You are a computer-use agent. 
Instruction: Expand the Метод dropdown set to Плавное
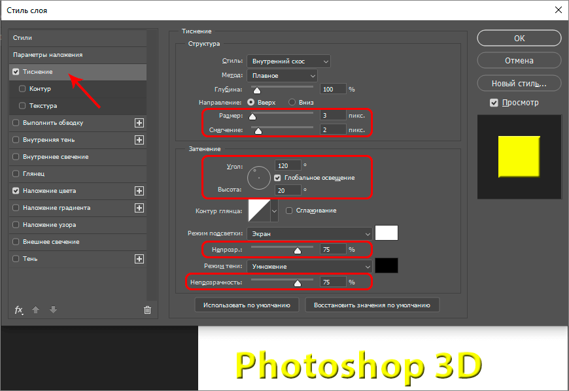[282, 76]
